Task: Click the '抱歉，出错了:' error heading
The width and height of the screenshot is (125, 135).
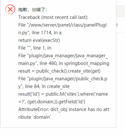Action: (x=33, y=10)
